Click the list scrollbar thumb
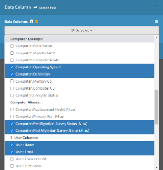The image size is (163, 170). pyautogui.click(x=156, y=107)
